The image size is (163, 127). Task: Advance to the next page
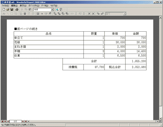(23, 121)
